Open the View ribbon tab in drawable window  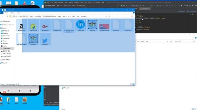point(18,13)
